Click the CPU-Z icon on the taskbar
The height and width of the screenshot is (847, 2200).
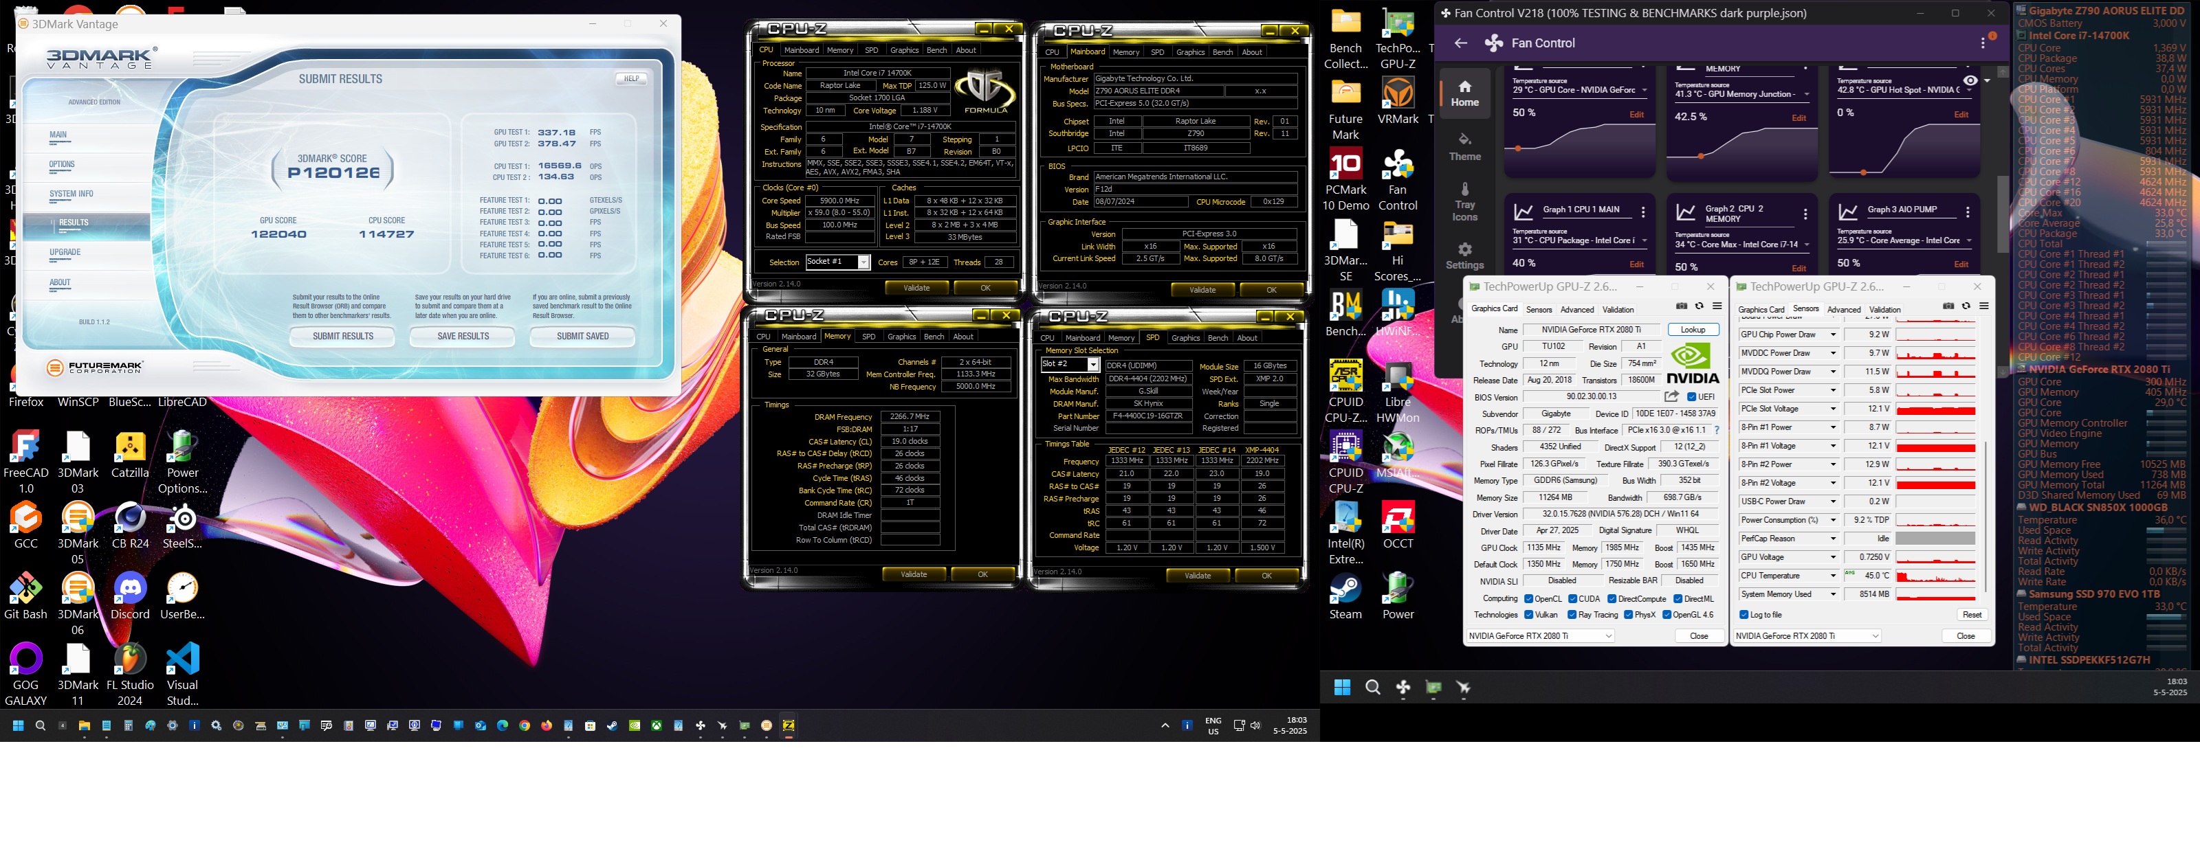789,726
